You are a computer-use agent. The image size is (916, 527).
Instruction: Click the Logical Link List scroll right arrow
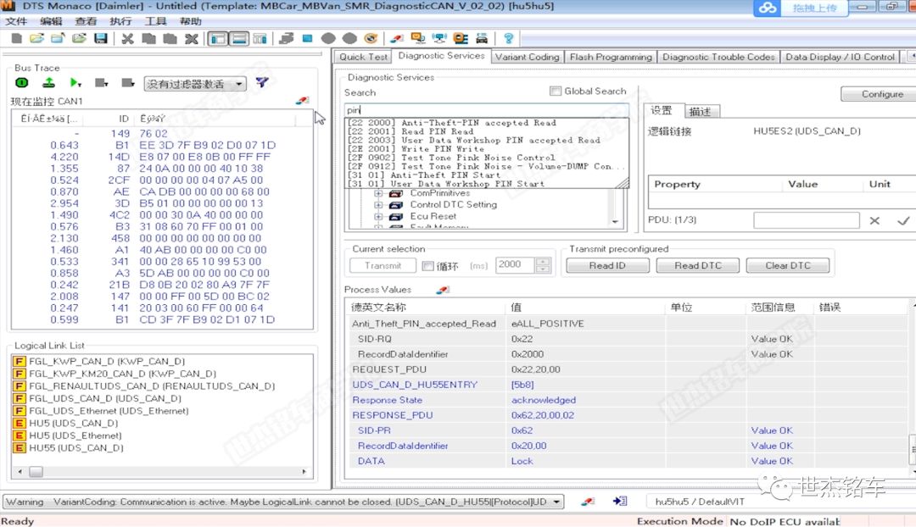tap(304, 472)
